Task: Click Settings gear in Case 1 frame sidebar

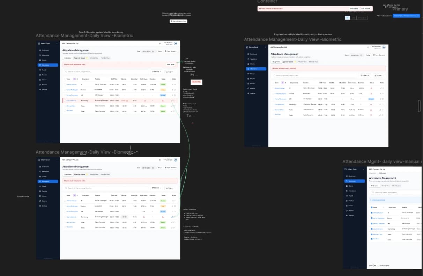Action: [x=39, y=90]
